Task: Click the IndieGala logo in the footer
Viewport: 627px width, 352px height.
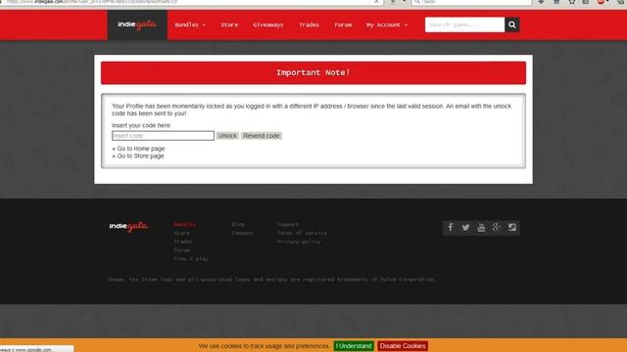Action: (x=128, y=226)
